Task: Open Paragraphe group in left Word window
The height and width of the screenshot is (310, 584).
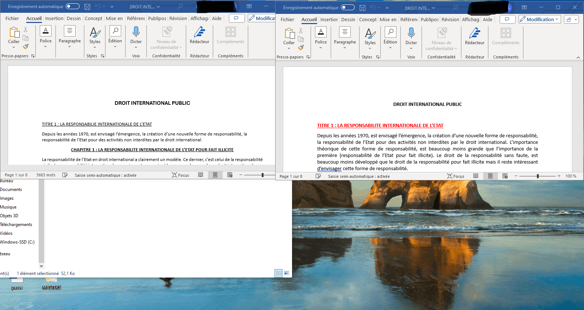Action: coord(70,37)
